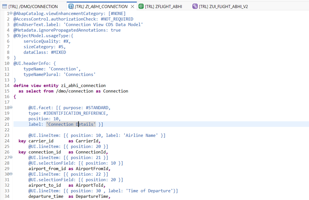Place cursor in 'Connection Details' string
The height and width of the screenshot is (200, 309).
coord(71,124)
